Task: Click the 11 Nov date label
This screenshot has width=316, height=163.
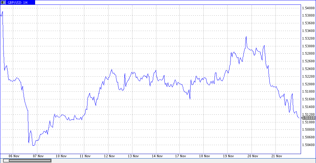Action: coord(85,156)
